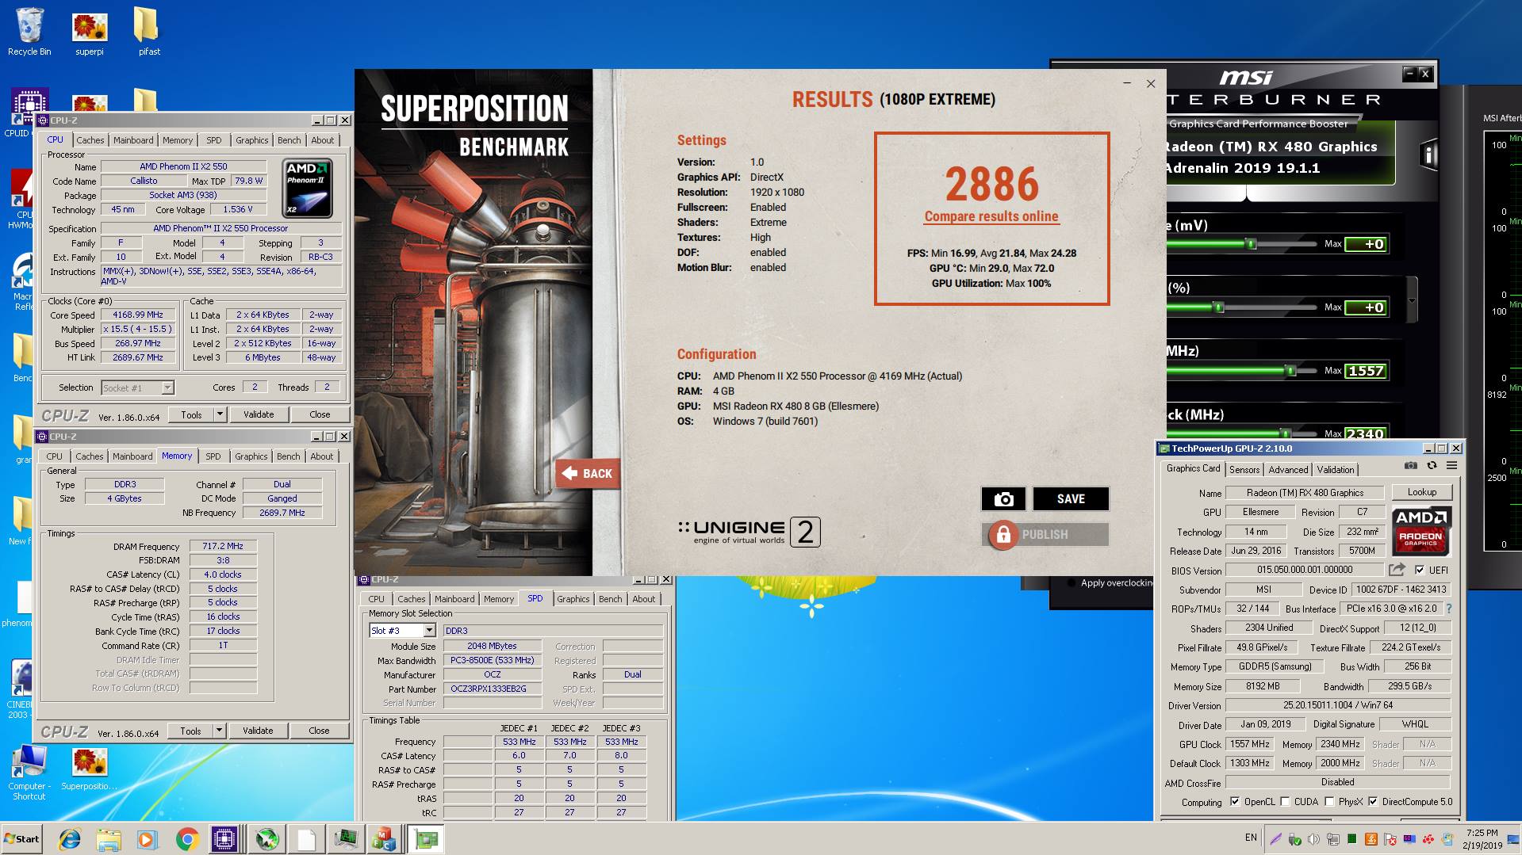Toggle the CUDA checkbox in GPU-Z
The width and height of the screenshot is (1522, 855).
pos(1285,802)
